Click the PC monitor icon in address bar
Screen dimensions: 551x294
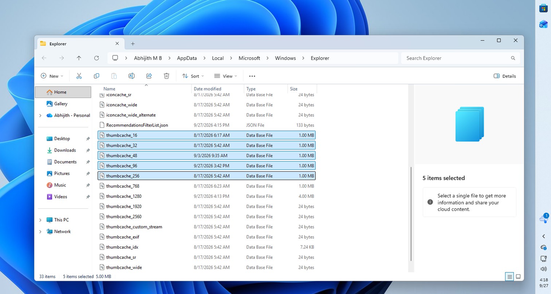pos(115,58)
